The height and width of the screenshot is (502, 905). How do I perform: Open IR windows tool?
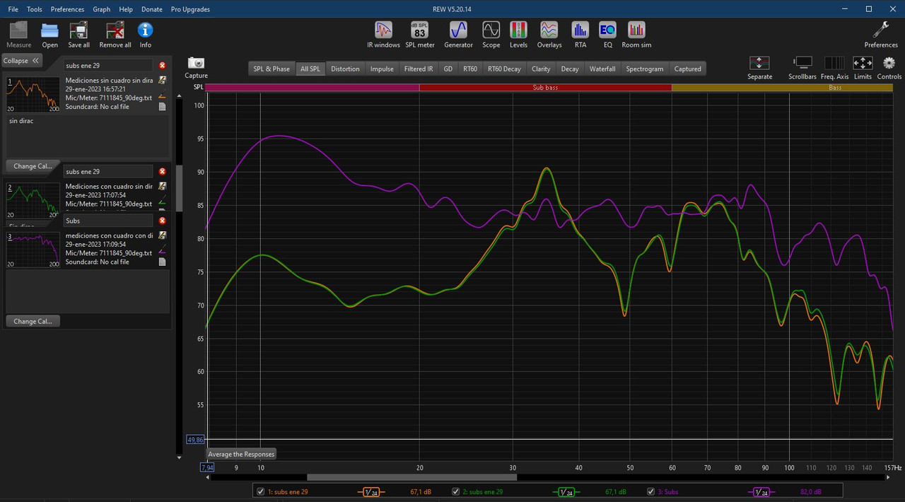point(383,35)
